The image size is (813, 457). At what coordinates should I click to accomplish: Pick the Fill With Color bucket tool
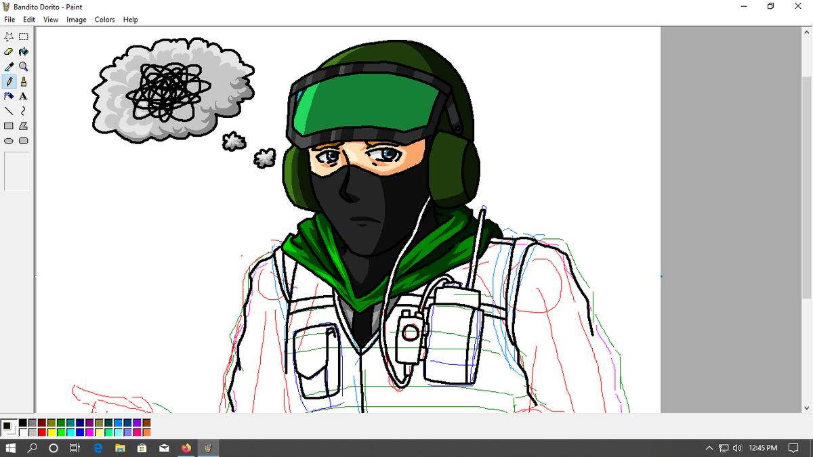[x=24, y=51]
